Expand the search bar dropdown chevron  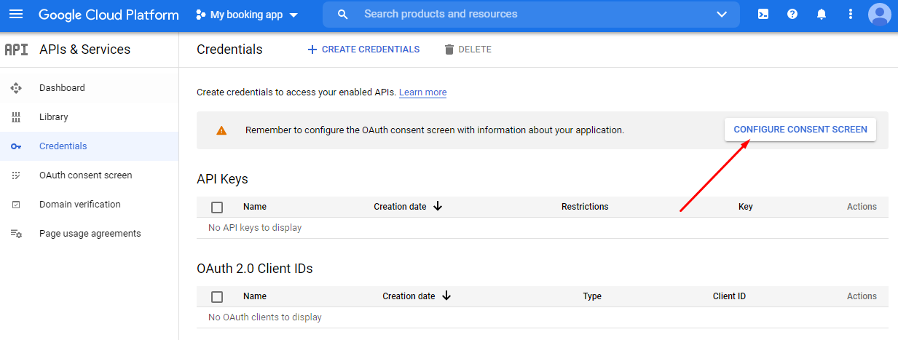click(722, 15)
